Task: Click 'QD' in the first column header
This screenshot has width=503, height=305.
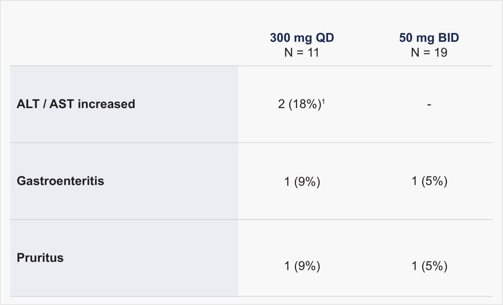Action: click(x=325, y=38)
